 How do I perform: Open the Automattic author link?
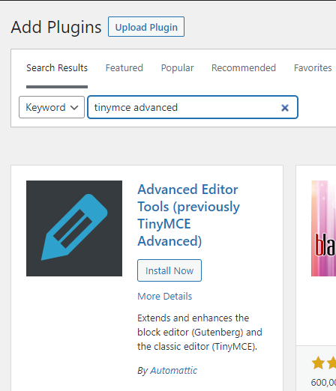pos(173,371)
